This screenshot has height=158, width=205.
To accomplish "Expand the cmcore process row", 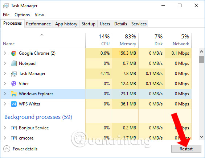I will click(x=5, y=138).
